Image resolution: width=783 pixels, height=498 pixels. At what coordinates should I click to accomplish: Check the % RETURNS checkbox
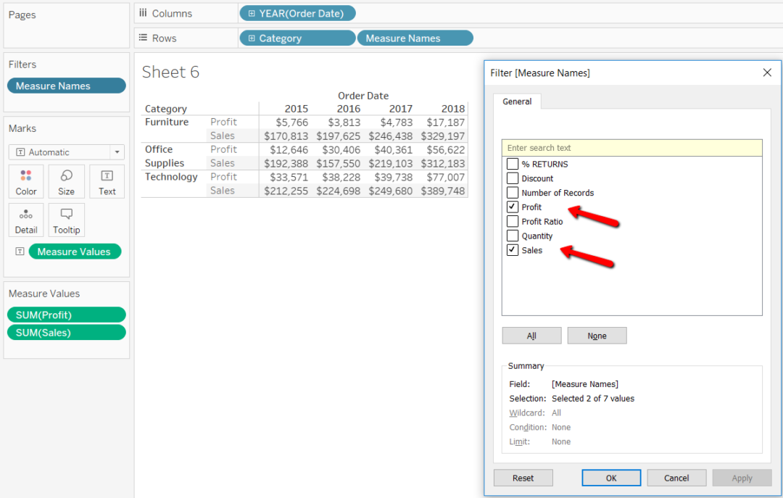coord(513,164)
